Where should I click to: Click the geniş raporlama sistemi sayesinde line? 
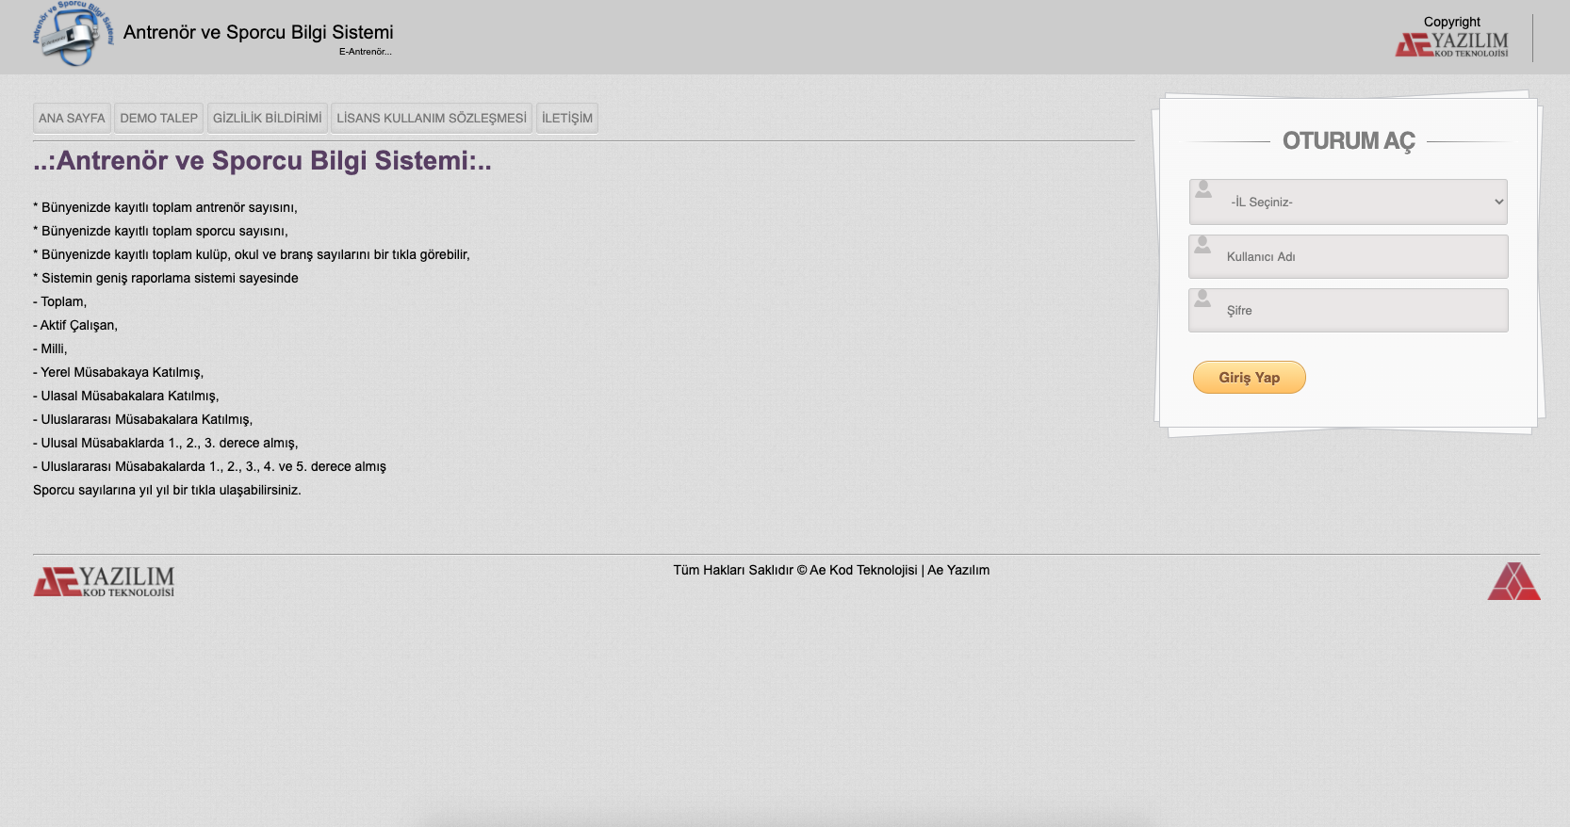tap(166, 278)
